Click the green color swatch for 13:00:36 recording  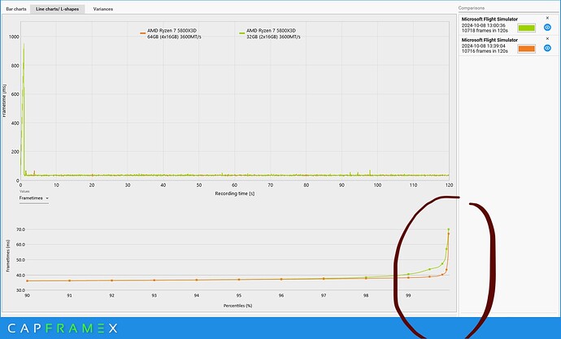click(x=526, y=28)
